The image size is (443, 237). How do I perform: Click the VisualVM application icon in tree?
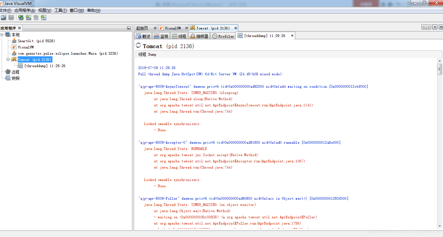pyautogui.click(x=14, y=47)
